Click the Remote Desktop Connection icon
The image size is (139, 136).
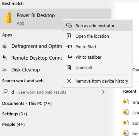point(5,58)
